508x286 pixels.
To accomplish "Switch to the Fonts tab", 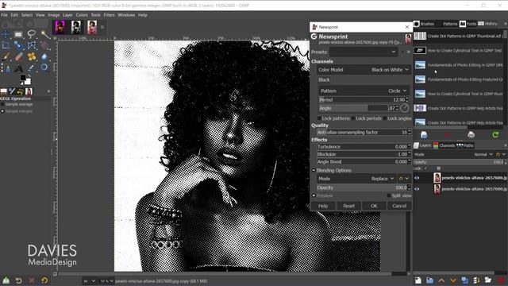I will click(468, 24).
